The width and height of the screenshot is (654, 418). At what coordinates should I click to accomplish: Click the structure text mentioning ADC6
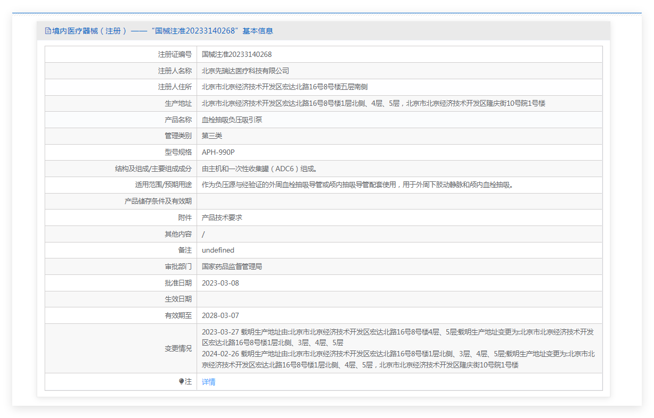coord(260,169)
